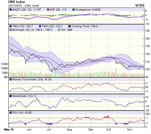Image resolution: width=151 pixels, height=134 pixels.
Task: Select the purple TMA (25) legend marker
Action: [40, 26]
